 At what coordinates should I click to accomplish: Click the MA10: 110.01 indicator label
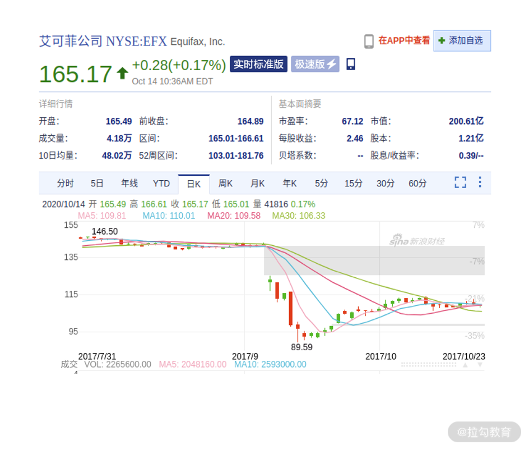[169, 216]
